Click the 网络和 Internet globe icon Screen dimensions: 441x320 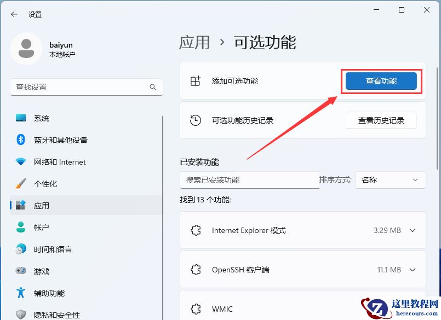point(20,162)
